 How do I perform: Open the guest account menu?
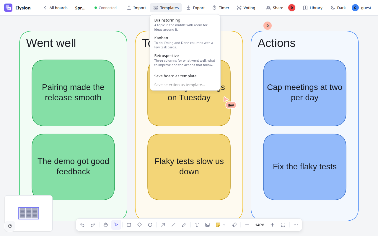[x=361, y=8]
